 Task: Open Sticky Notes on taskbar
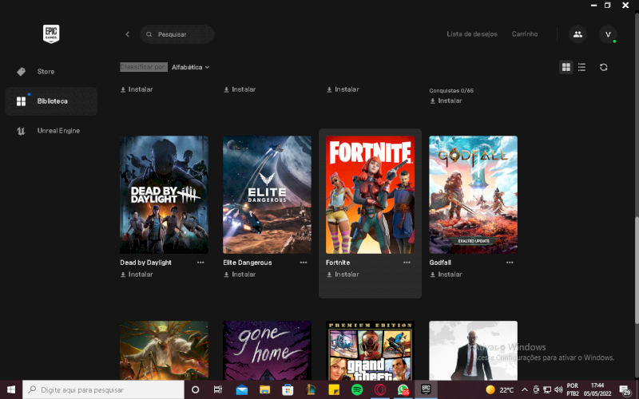click(334, 389)
